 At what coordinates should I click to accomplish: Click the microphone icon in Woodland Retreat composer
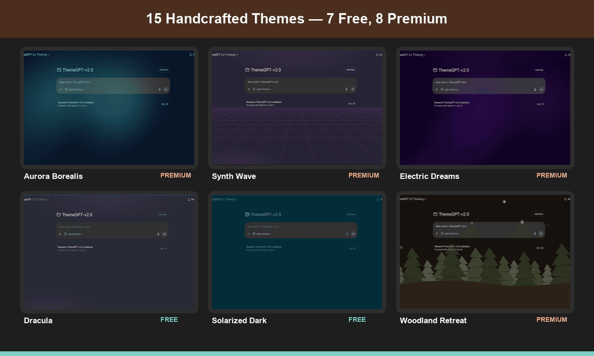point(535,233)
